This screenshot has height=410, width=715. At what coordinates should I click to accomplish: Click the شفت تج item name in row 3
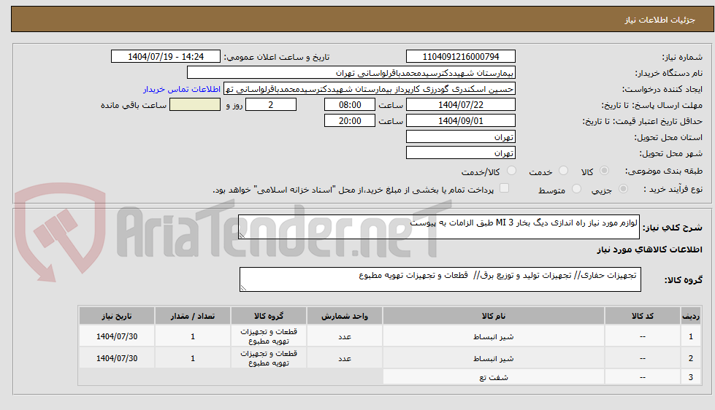coord(494,377)
